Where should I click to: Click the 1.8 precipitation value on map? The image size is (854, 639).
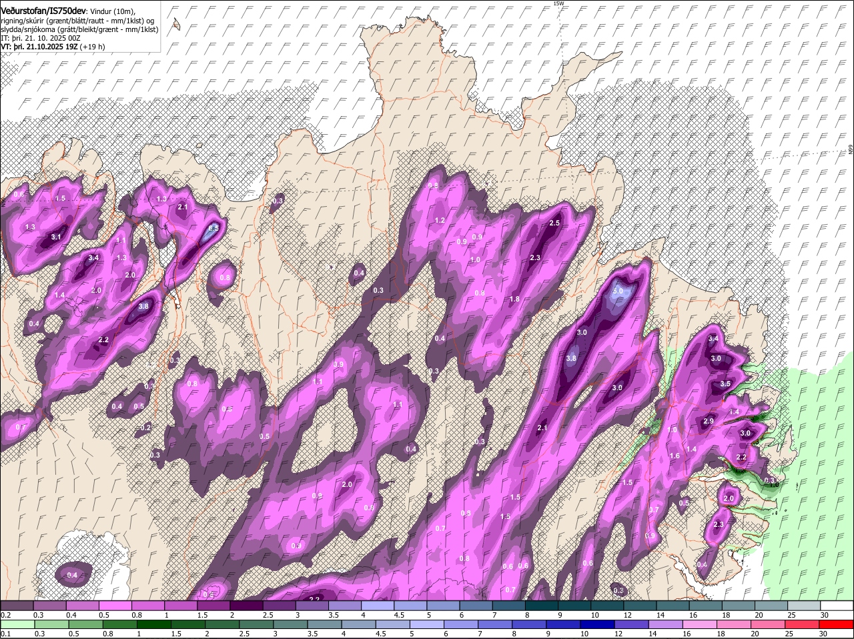pos(514,299)
